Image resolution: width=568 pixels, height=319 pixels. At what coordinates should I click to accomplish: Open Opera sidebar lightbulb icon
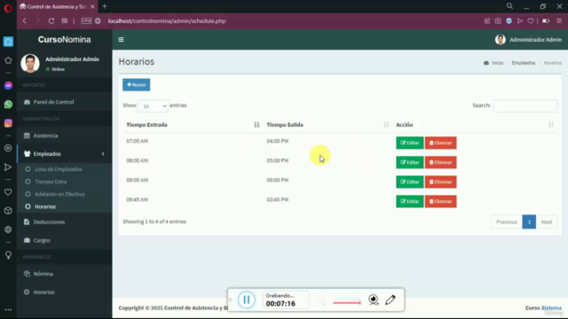pos(8,255)
